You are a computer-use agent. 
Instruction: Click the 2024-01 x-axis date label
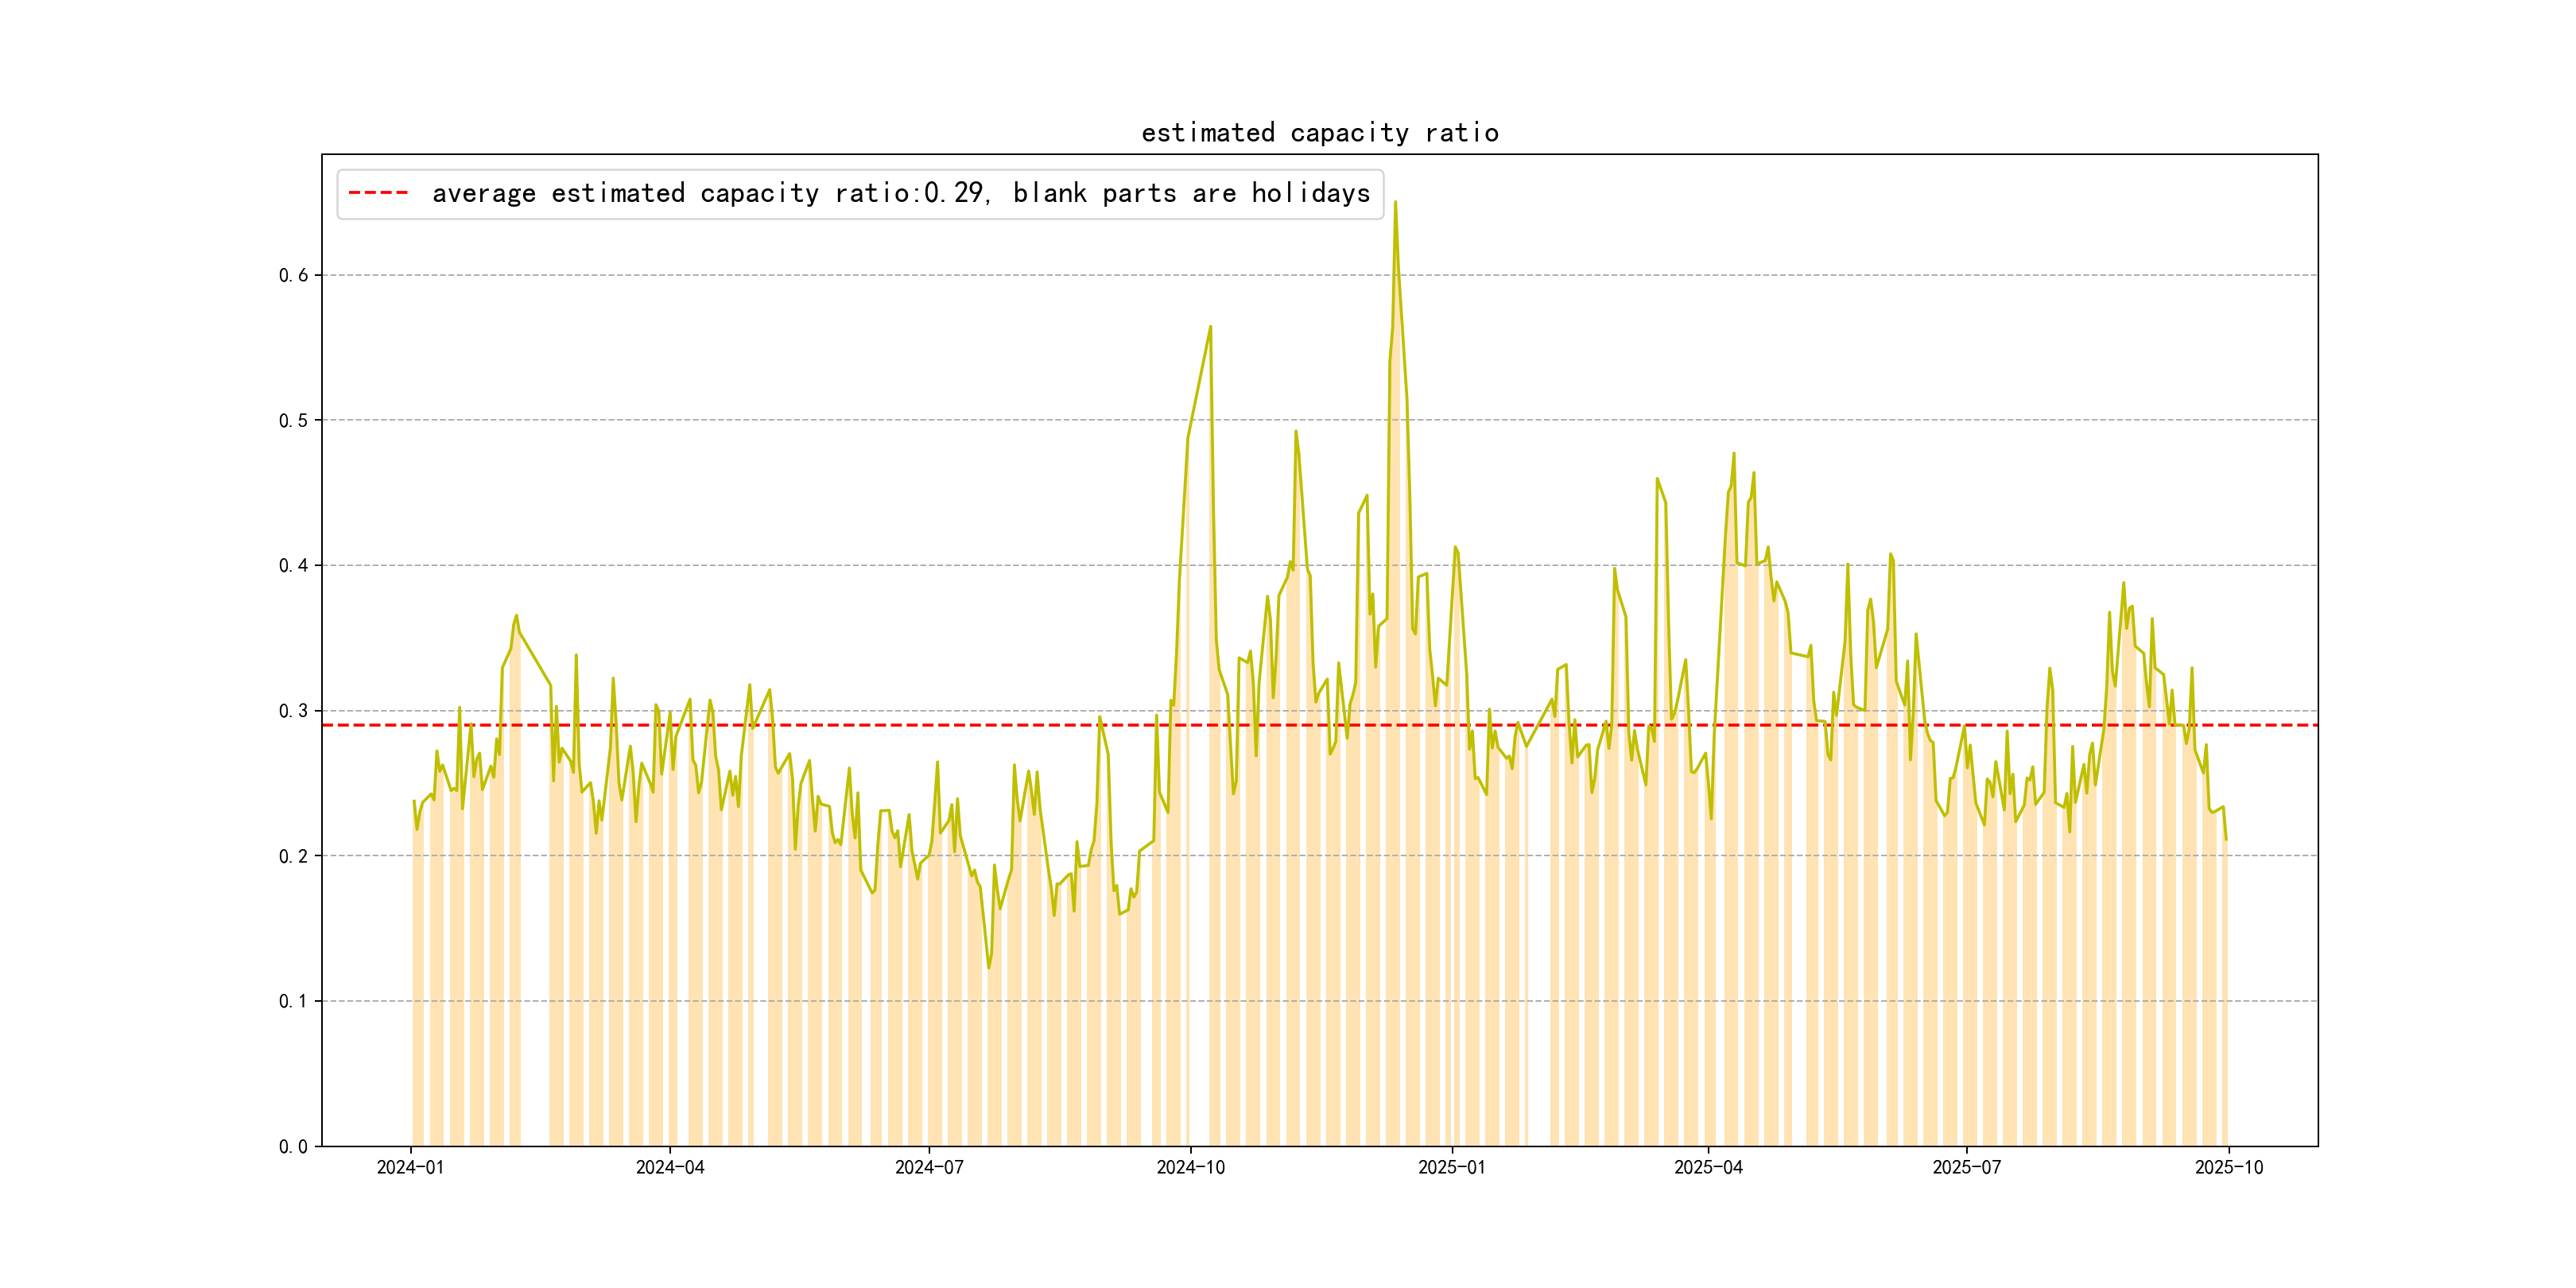pos(410,1168)
